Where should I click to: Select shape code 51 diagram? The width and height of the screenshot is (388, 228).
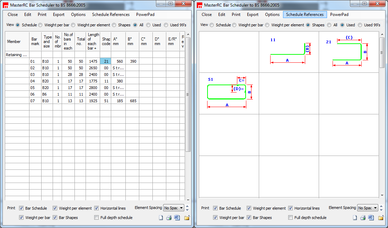[x=229, y=93]
